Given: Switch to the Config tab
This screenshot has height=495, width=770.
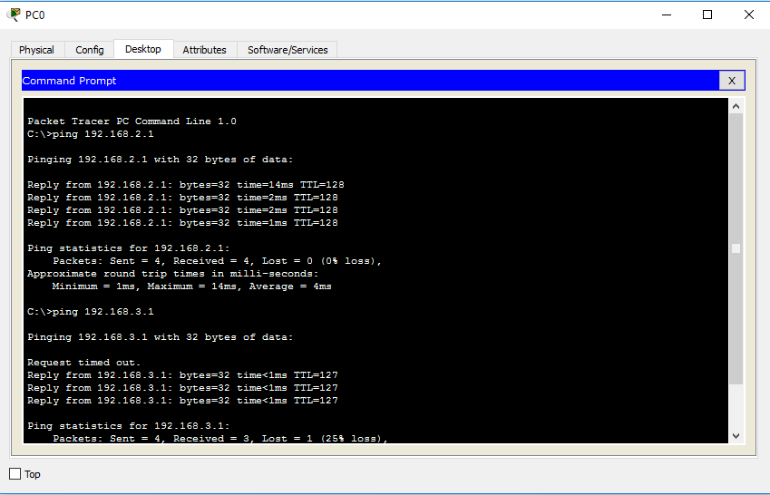Looking at the screenshot, I should 90,50.
